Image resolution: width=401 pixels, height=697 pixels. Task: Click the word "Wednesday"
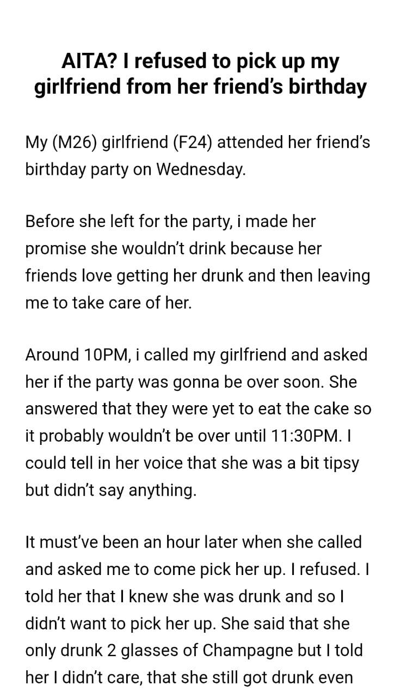click(200, 169)
